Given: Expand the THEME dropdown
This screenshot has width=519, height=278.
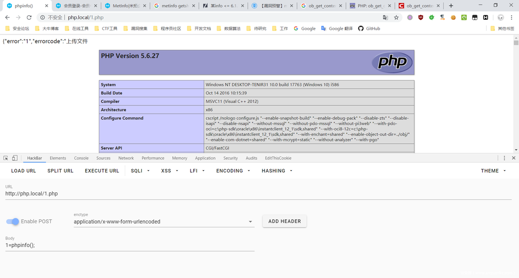Looking at the screenshot, I should tap(493, 171).
